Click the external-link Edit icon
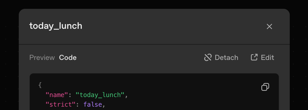Viewport: 308px width, 110px height. point(254,57)
